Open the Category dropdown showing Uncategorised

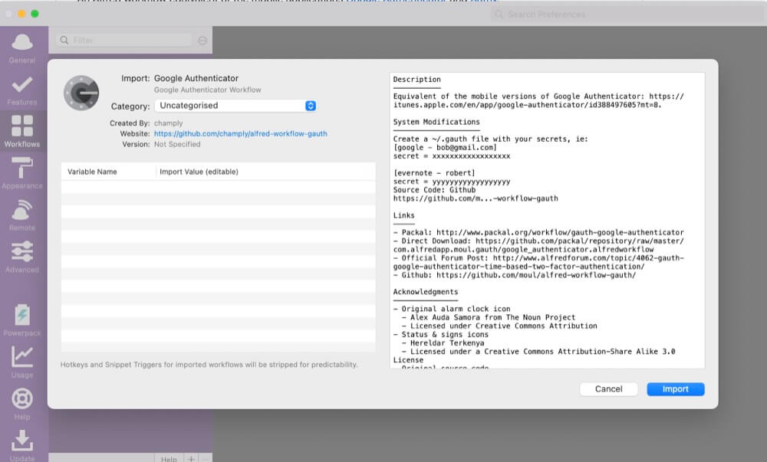coord(235,106)
